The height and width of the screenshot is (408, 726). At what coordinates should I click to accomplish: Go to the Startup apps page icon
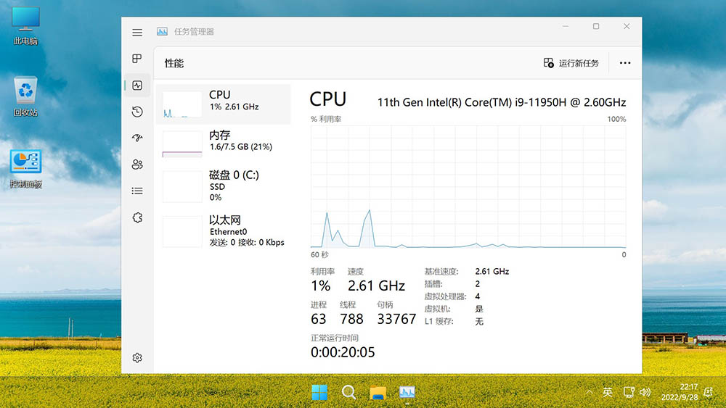point(137,138)
